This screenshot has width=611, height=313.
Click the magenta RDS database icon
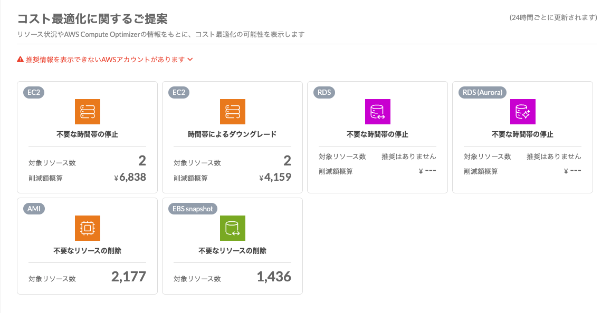(377, 112)
